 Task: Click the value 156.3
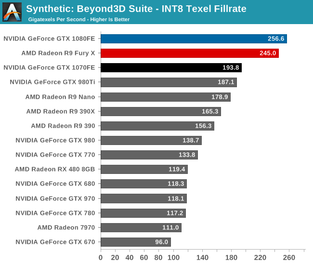(x=203, y=126)
